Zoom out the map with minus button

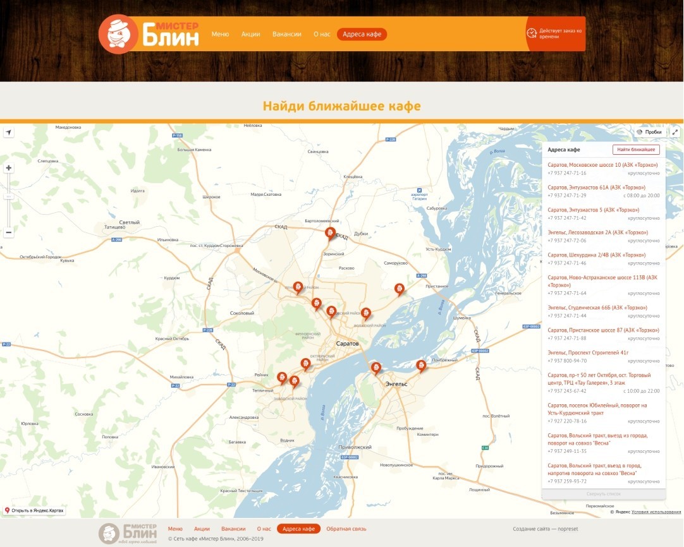point(9,232)
